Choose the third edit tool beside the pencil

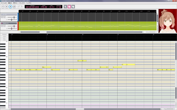[73, 7]
